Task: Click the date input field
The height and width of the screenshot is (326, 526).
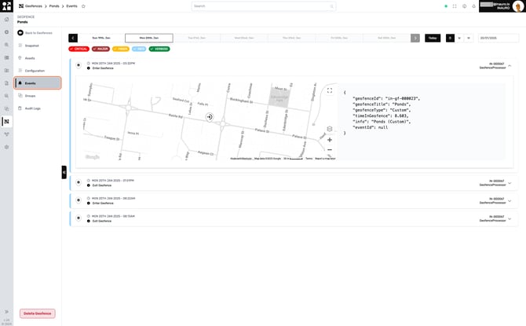Action: pyautogui.click(x=499, y=38)
